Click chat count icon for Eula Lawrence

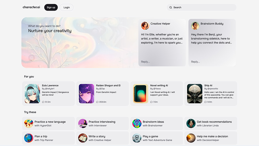[43, 102]
